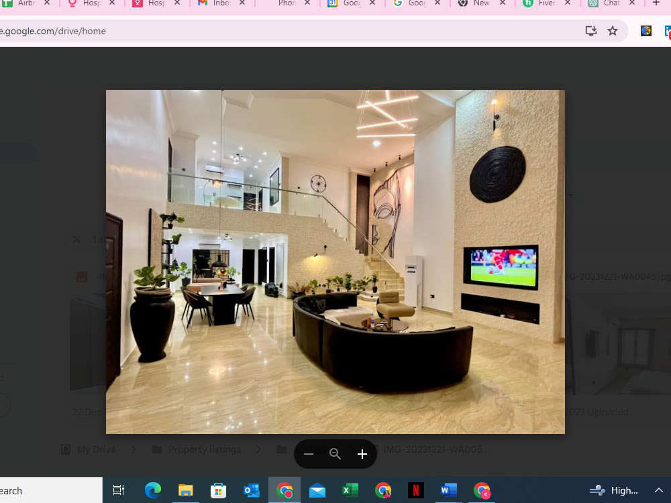
Task: Close the Airbnb tab
Action: (47, 3)
